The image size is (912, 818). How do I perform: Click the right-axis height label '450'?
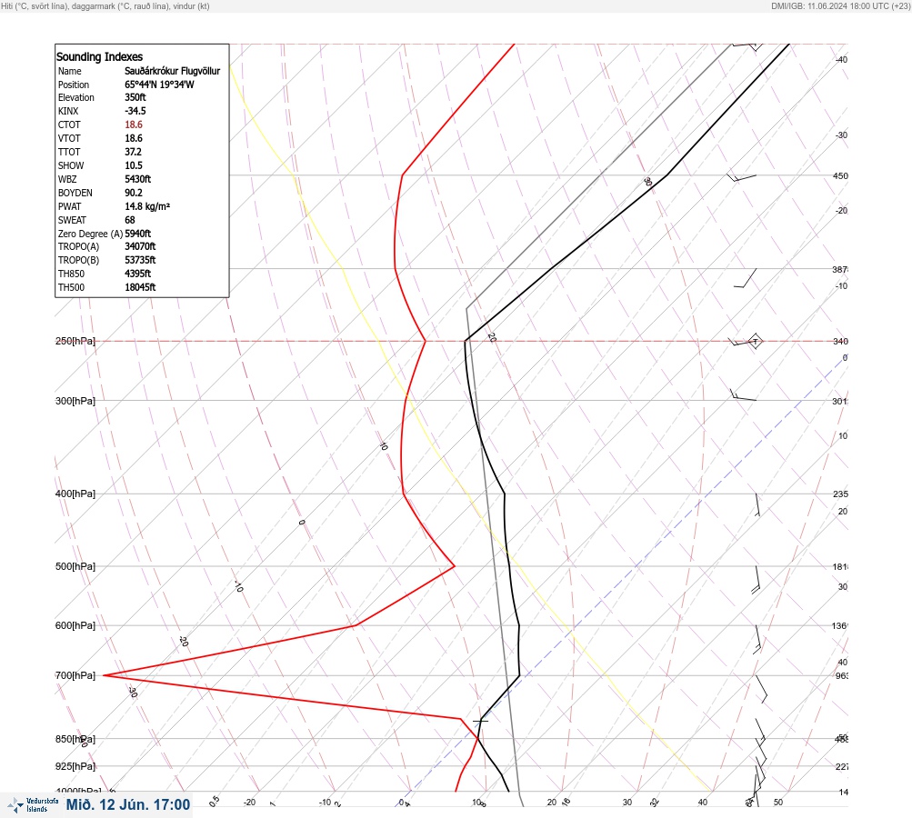click(x=840, y=175)
